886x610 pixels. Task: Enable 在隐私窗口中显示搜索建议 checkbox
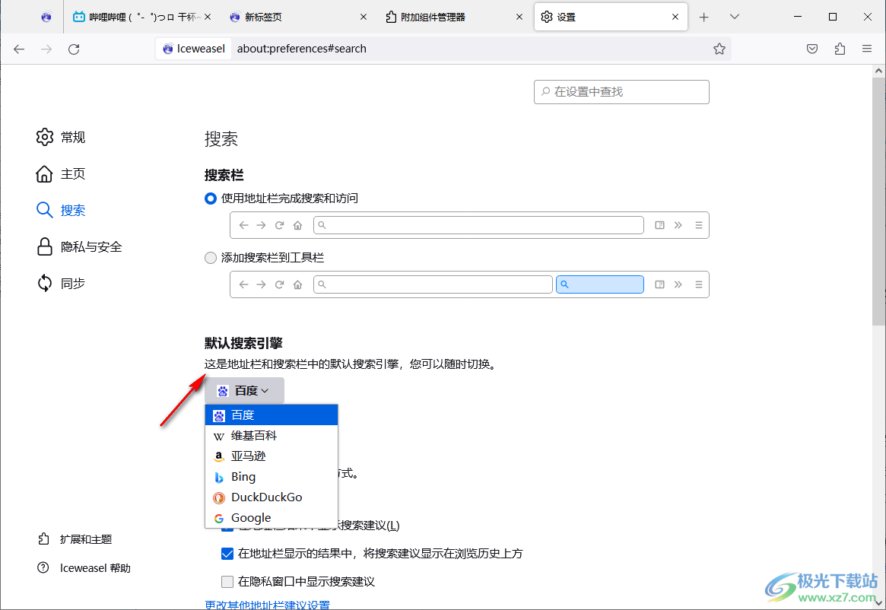click(x=227, y=582)
